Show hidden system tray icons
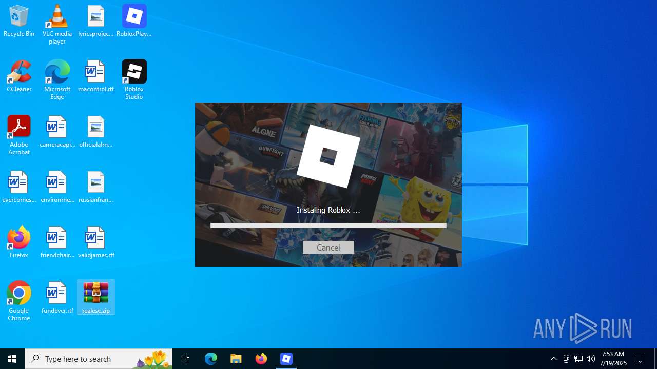This screenshot has width=657, height=369. click(x=553, y=359)
